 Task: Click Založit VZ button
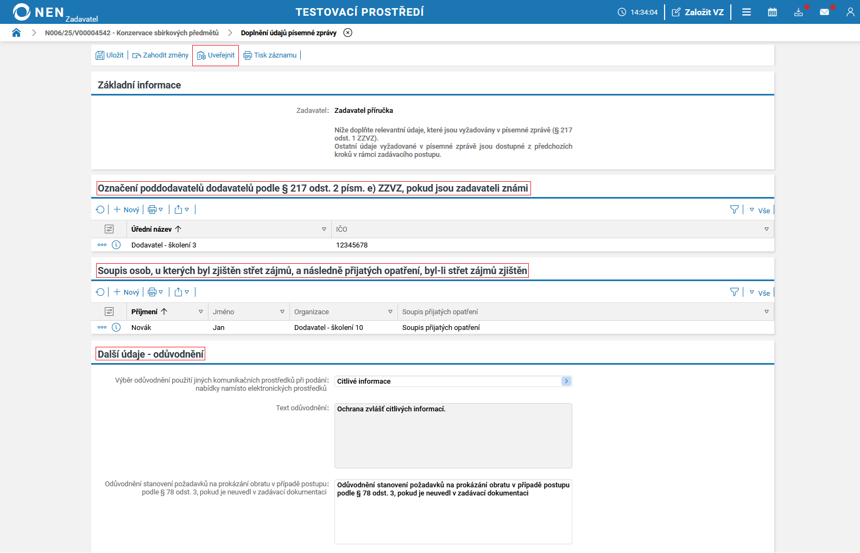(x=698, y=12)
